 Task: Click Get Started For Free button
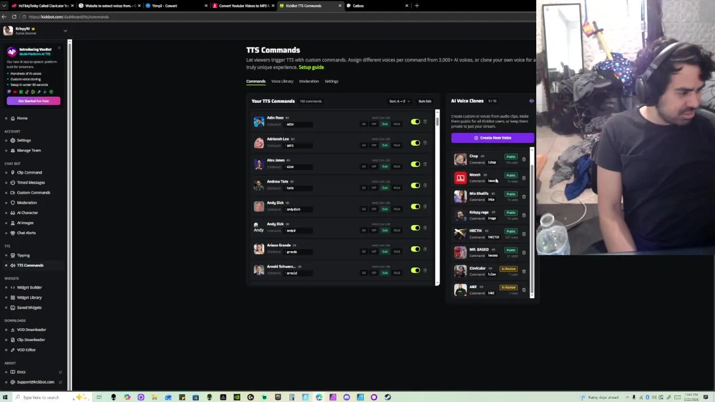[34, 101]
